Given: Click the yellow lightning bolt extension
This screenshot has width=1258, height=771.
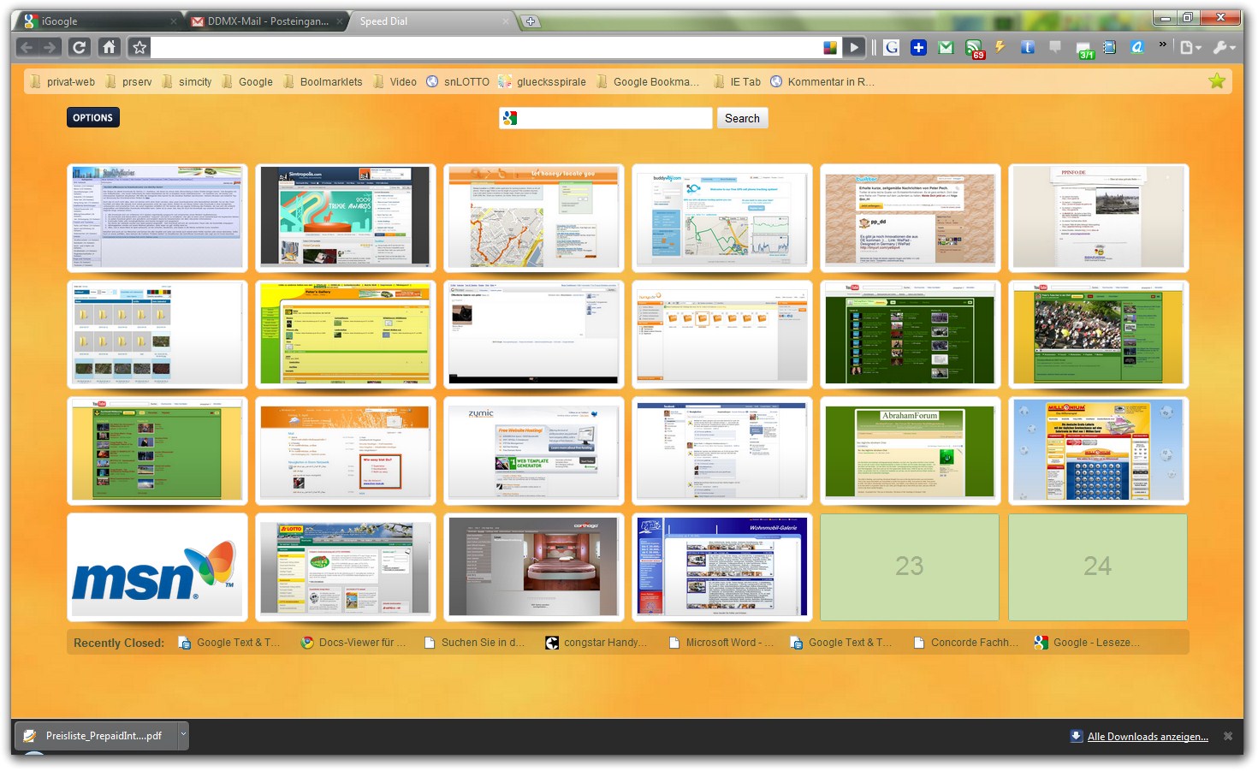Looking at the screenshot, I should tap(1000, 48).
